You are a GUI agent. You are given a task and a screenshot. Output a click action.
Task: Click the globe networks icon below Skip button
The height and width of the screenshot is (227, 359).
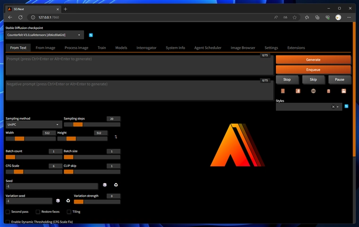click(313, 91)
